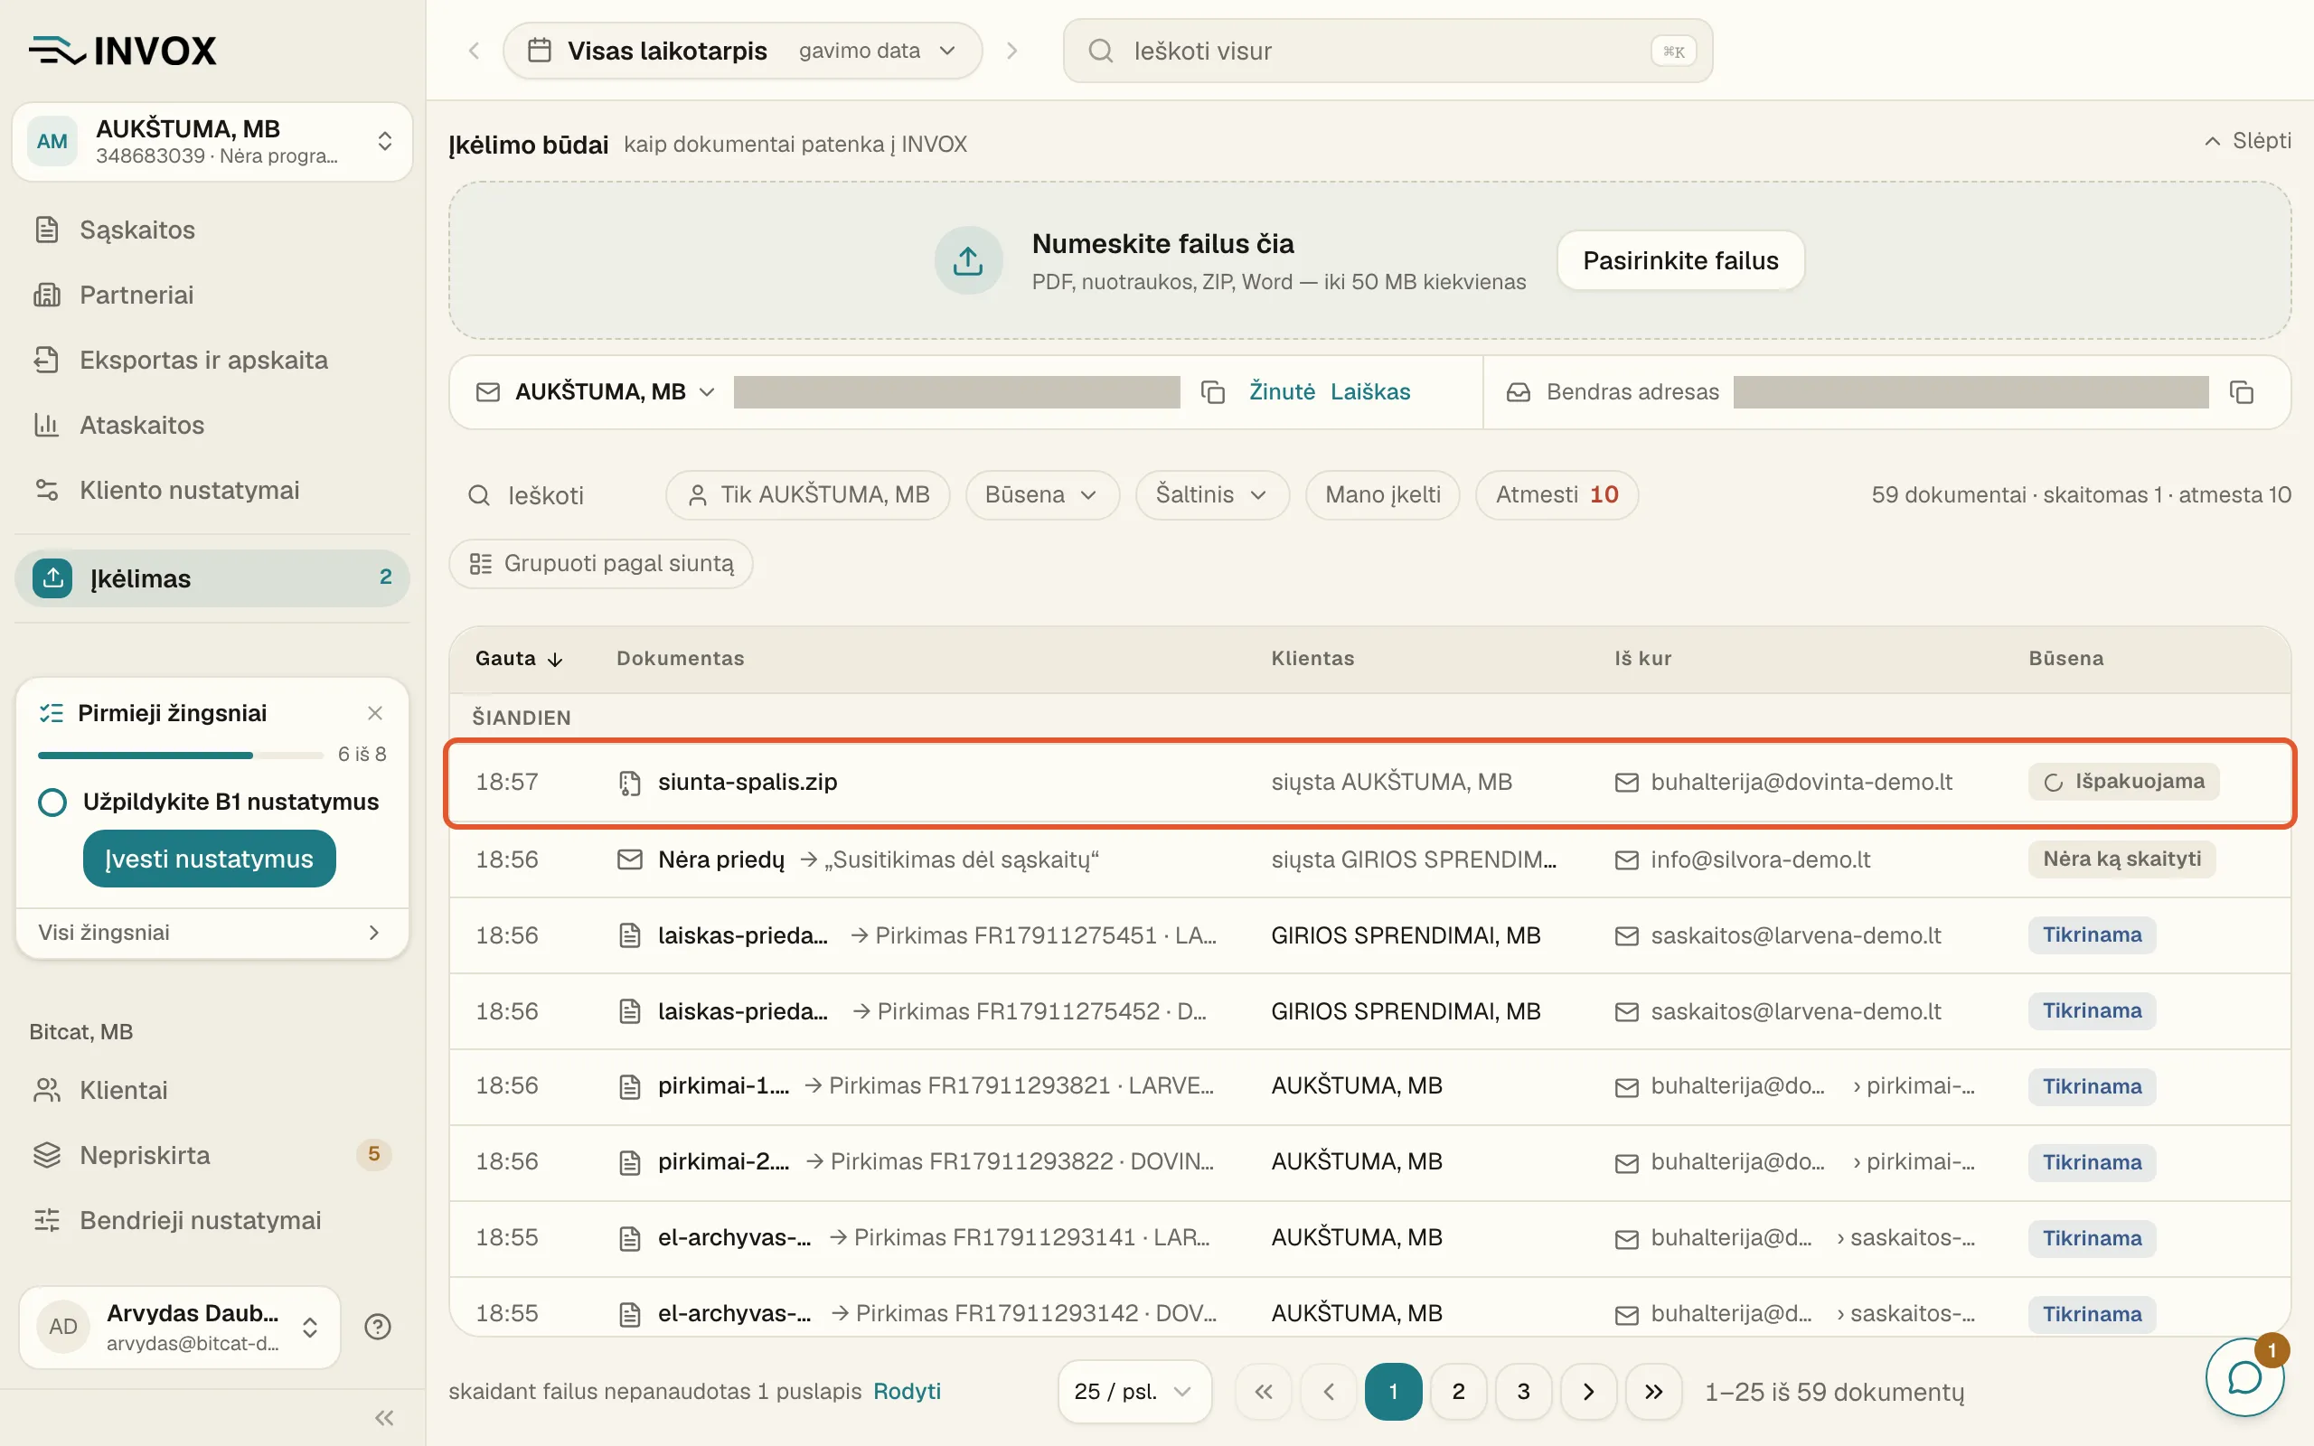
Task: Jump to the last page
Action: tap(1653, 1392)
